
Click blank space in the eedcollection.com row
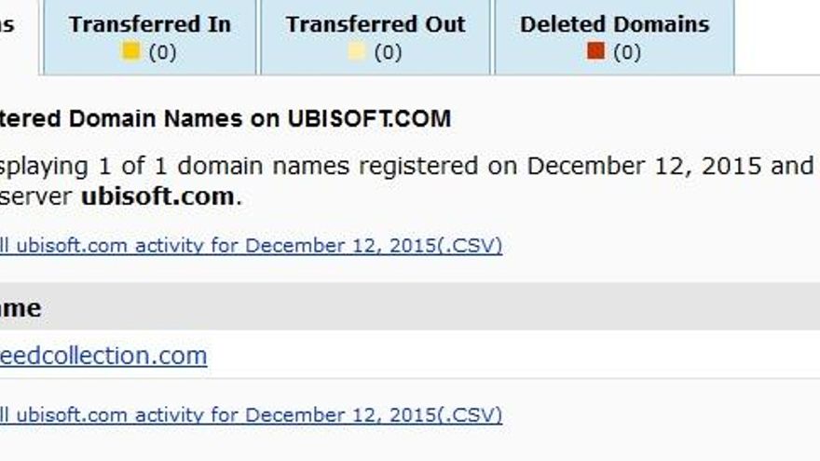512,356
